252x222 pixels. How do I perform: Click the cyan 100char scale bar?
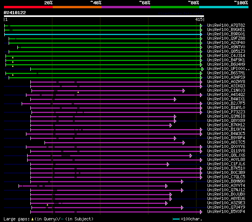tap(176, 219)
